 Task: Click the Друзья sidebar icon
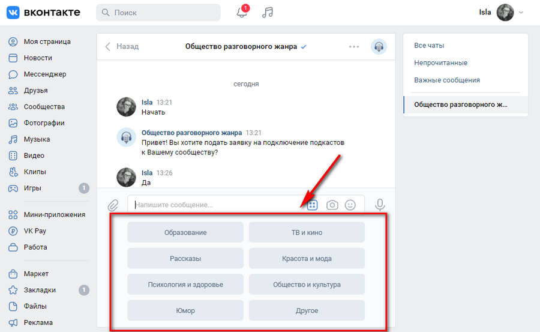tap(13, 90)
